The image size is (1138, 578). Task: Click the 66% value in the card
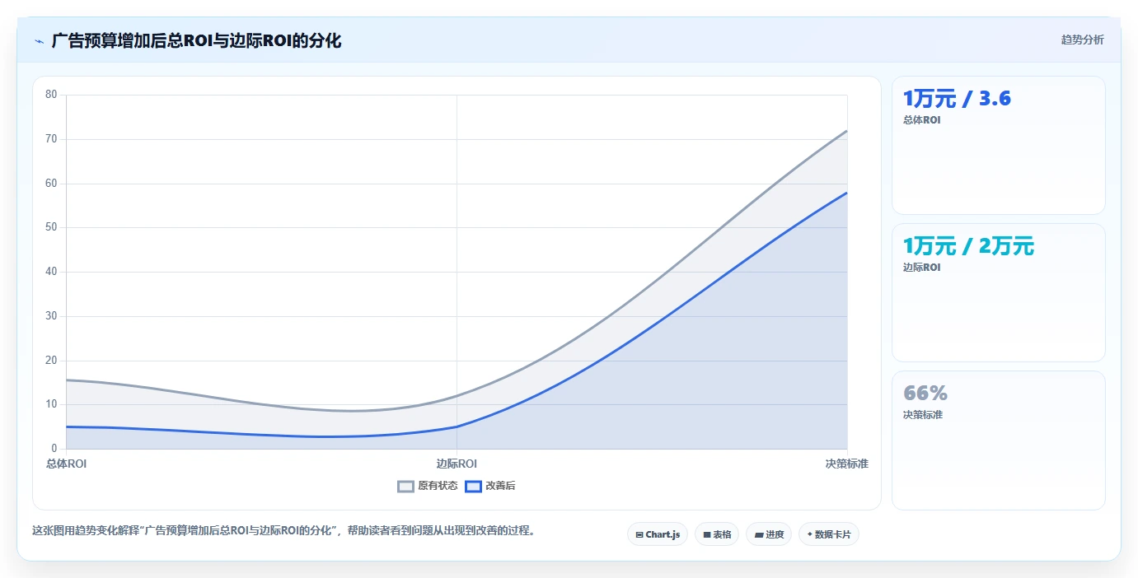[x=925, y=393]
